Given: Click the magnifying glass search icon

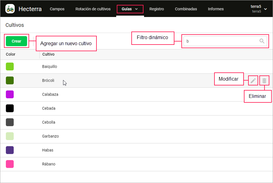Looking at the screenshot, I should (x=262, y=41).
